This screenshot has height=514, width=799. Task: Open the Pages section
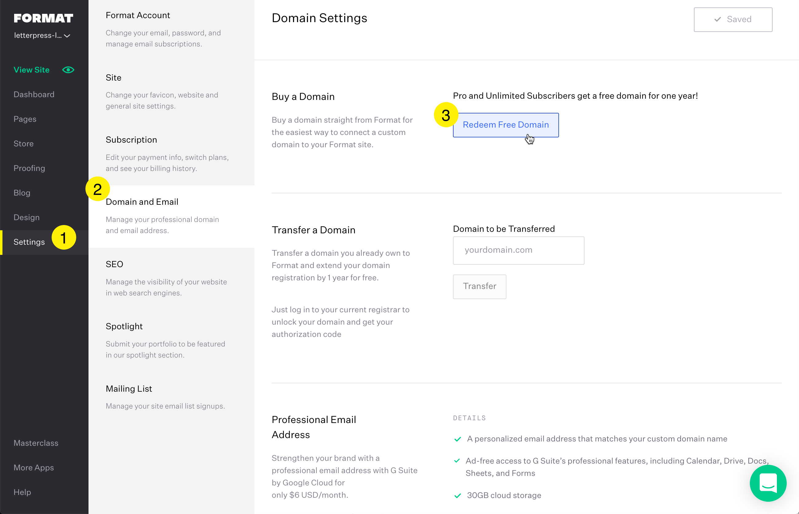(25, 119)
